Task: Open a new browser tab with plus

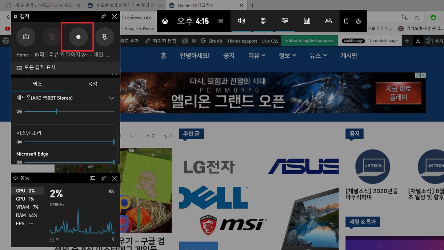Action: point(252,5)
